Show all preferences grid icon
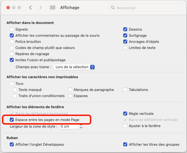The image size is (187, 153). [x=53, y=8]
